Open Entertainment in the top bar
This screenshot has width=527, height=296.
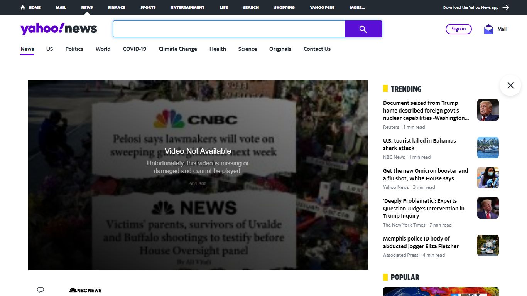(x=188, y=7)
